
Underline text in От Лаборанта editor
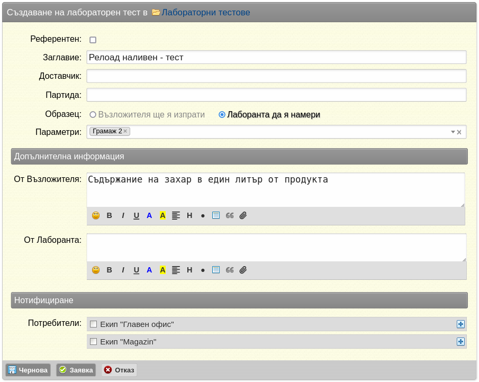136,270
